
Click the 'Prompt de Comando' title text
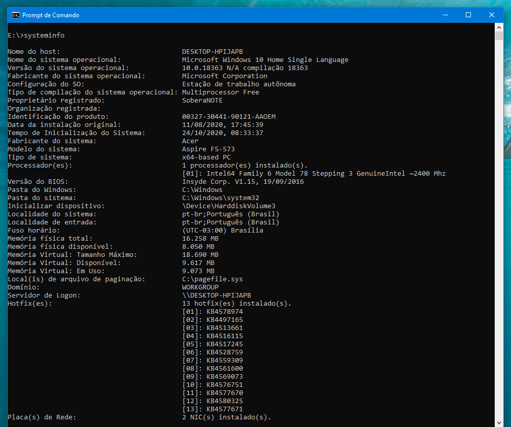51,15
